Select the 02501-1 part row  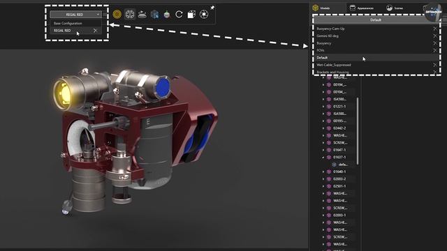[339, 186]
